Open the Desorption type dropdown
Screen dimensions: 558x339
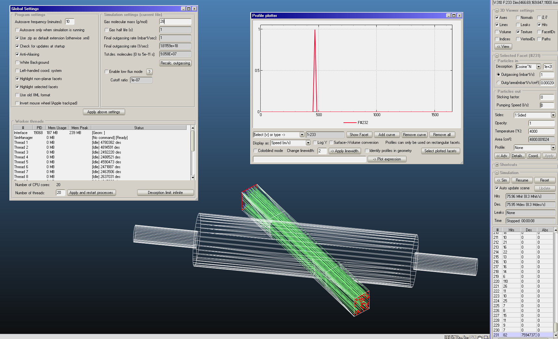[x=539, y=67]
